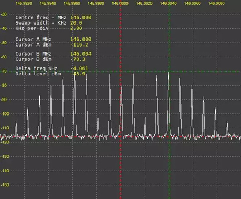Viewport: 241px width, 199px height.
Task: Click the KHz per div label
Action: (32, 28)
